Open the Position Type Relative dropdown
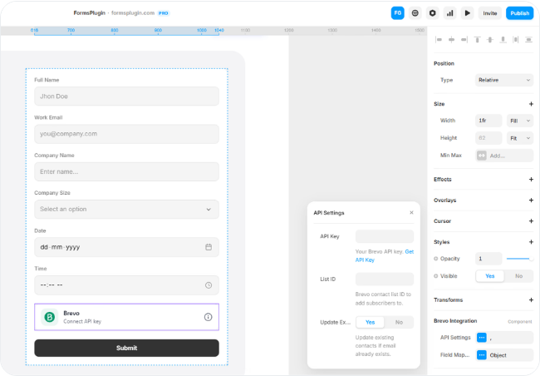 (x=504, y=80)
